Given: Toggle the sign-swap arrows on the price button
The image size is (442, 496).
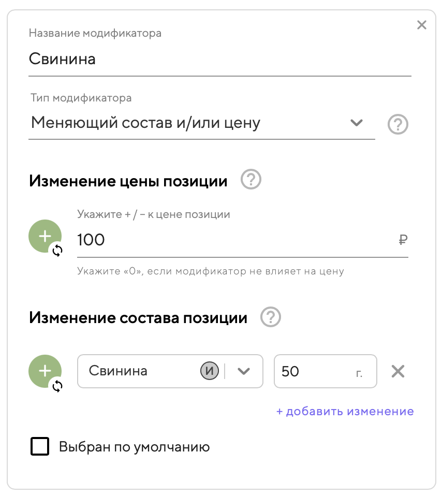Looking at the screenshot, I should [x=57, y=251].
